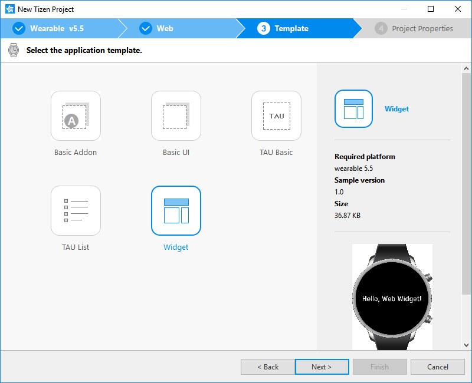472x383 pixels.
Task: Select the Basic UI template as active choice
Action: tap(176, 115)
